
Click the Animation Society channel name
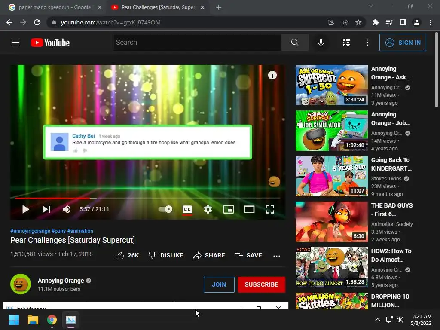[x=392, y=224]
